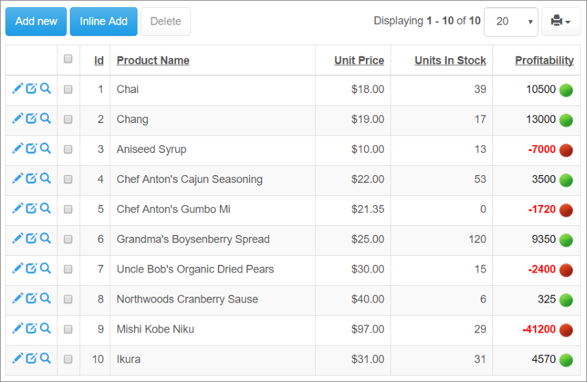This screenshot has width=587, height=382.
Task: Click the Add new button
Action: click(35, 21)
